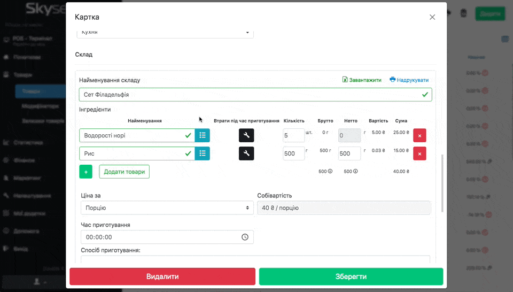513x292 pixels.
Task: Remove the Водорості норі ingredient row
Action: pos(419,136)
